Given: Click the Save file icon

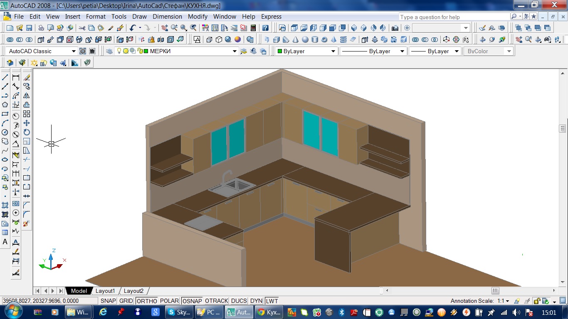Looking at the screenshot, I should pyautogui.click(x=29, y=28).
